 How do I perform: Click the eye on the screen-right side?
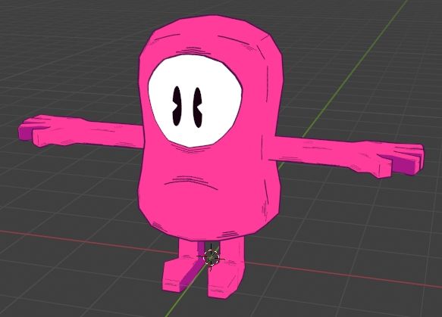(x=198, y=107)
